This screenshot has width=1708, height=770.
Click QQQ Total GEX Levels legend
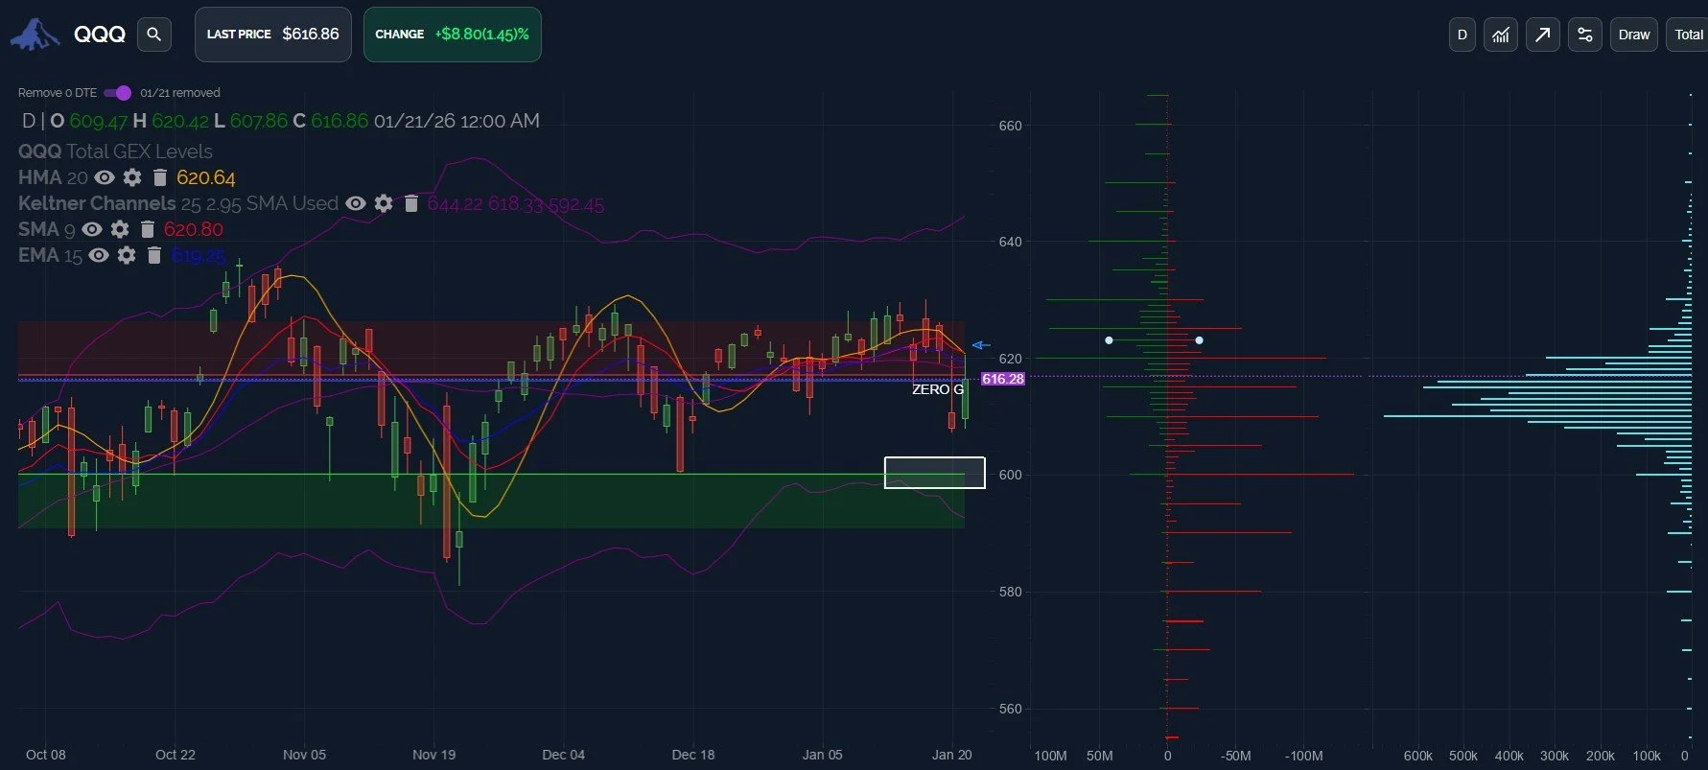(115, 152)
